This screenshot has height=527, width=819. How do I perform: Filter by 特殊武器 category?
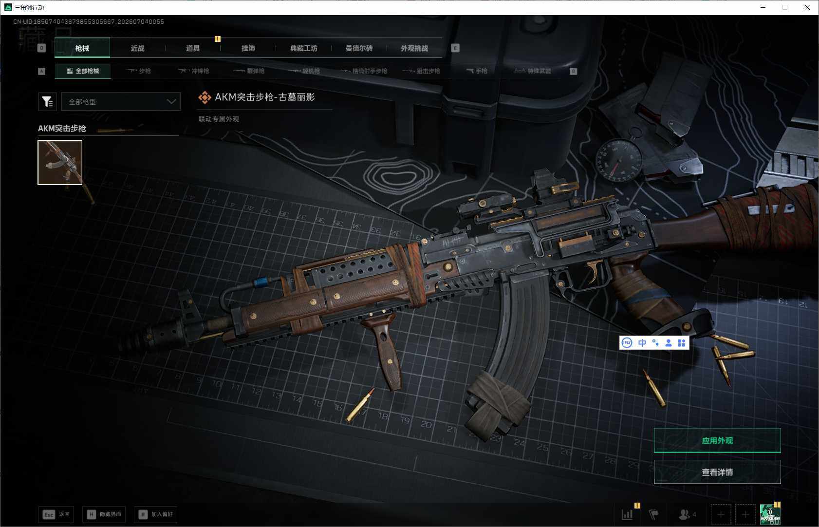pyautogui.click(x=533, y=71)
